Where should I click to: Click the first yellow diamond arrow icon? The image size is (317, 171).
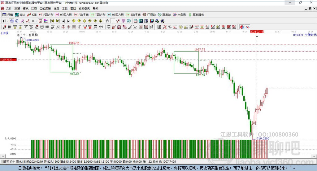pyautogui.click(x=74, y=21)
